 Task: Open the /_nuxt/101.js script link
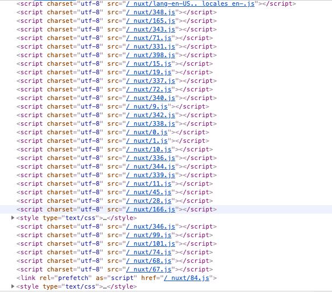151,243
